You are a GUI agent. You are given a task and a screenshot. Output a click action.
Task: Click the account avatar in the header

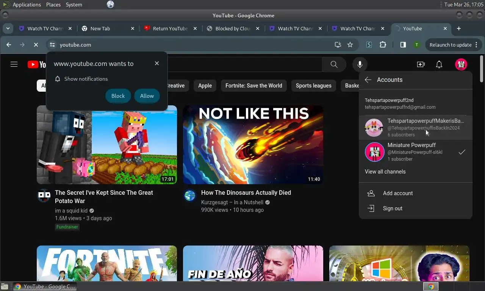coord(461,64)
